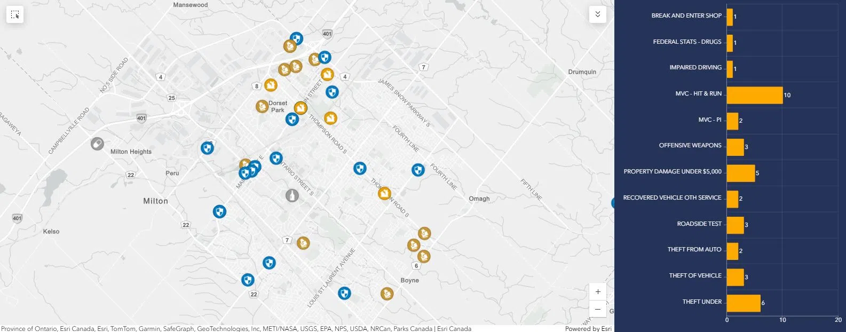Image resolution: width=846 pixels, height=332 pixels.
Task: Click gold marker left of Dorset Park label
Action: point(262,107)
